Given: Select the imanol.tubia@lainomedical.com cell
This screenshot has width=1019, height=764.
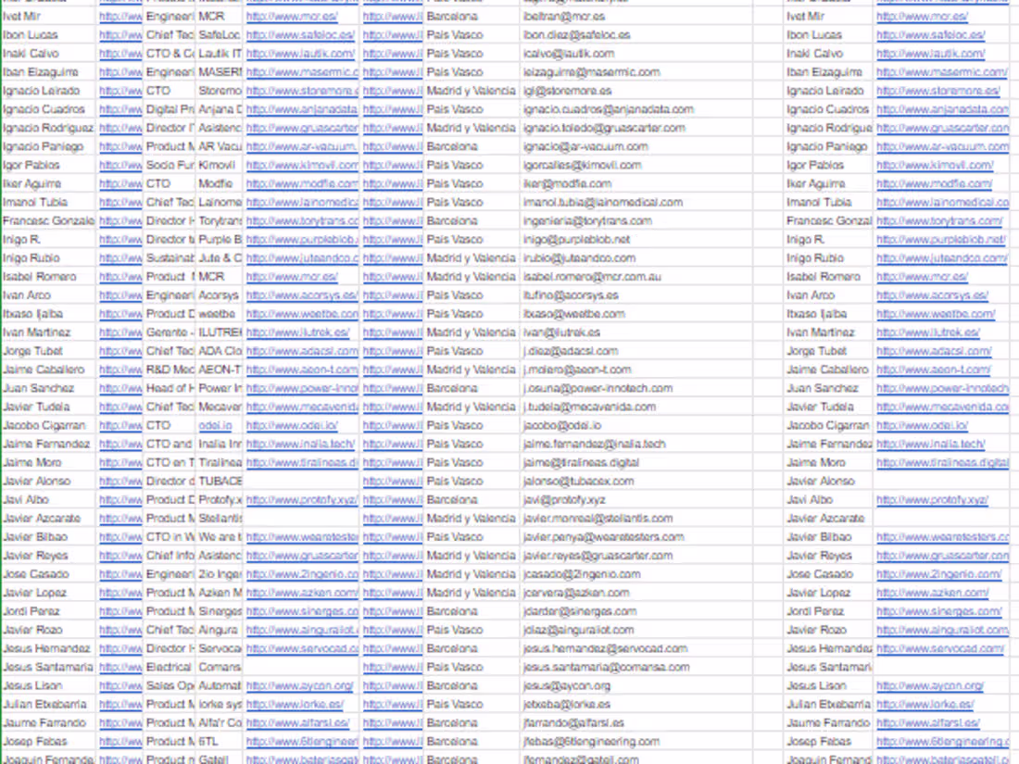Looking at the screenshot, I should pyautogui.click(x=602, y=203).
